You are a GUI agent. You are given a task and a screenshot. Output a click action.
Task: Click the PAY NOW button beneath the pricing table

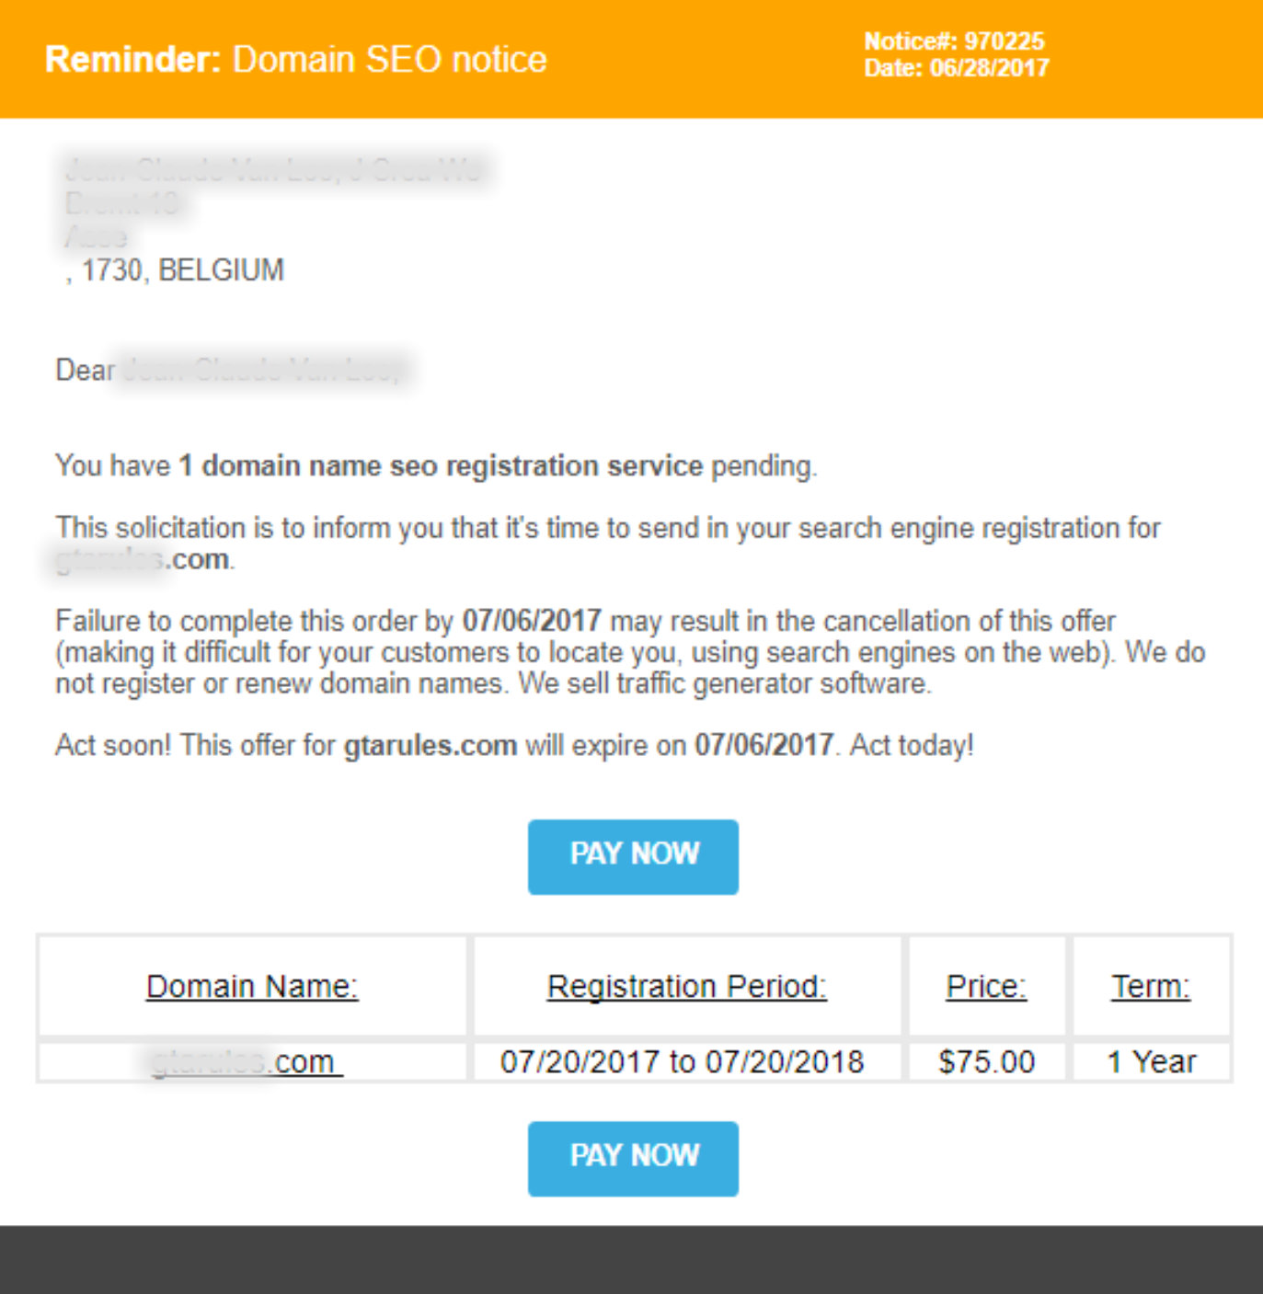(x=633, y=1158)
